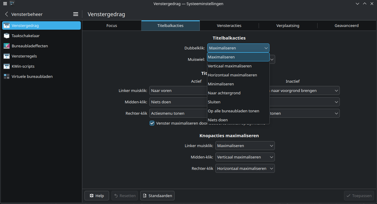Click the Standaarden button

pos(157,196)
